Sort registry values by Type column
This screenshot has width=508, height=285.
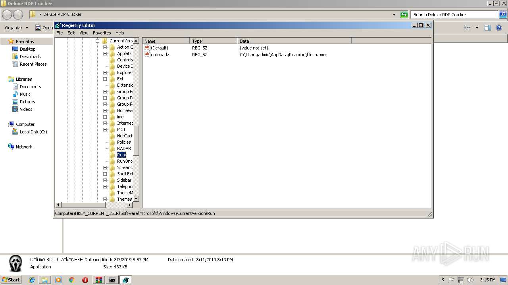point(214,41)
